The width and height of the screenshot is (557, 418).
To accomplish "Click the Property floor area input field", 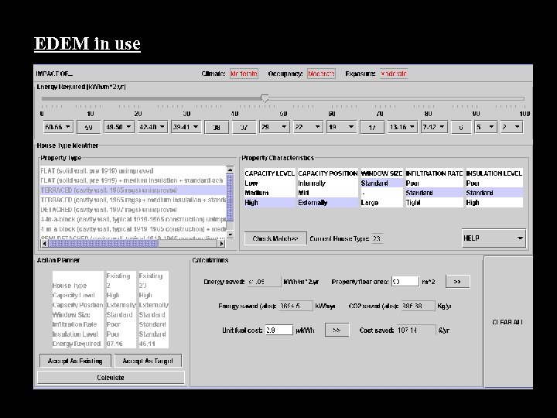I will pos(405,282).
